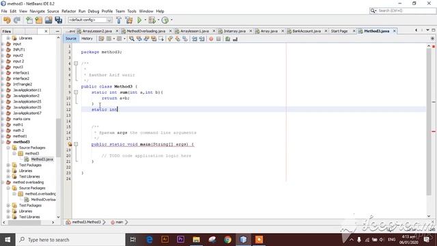437x246 pixels.
Task: Expand Test Packages in method3 project
Action: pyautogui.click(x=8, y=165)
